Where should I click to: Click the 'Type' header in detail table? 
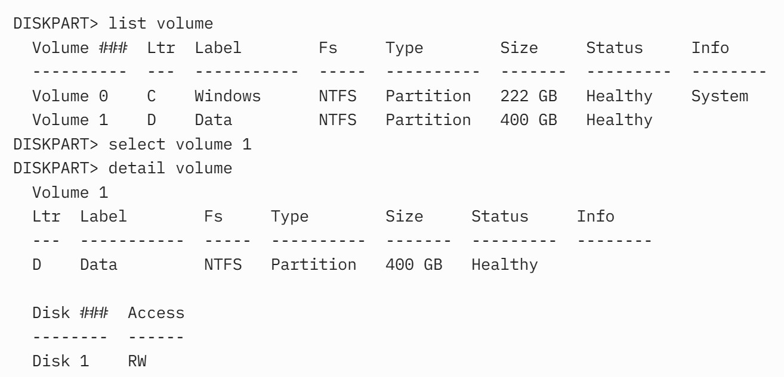(290, 216)
